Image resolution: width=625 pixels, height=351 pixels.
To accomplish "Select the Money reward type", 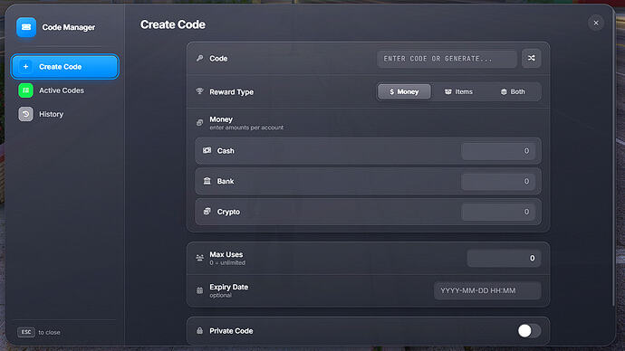I will [404, 91].
